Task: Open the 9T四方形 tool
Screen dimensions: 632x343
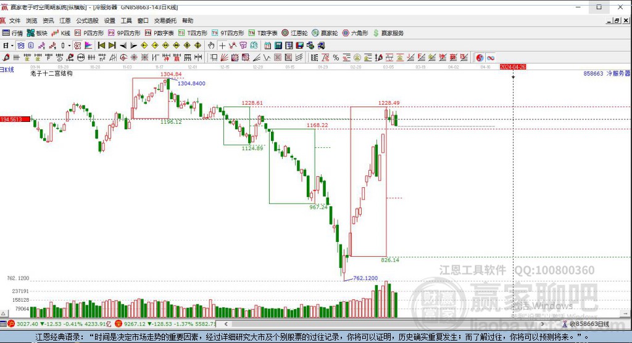Action: (x=228, y=33)
